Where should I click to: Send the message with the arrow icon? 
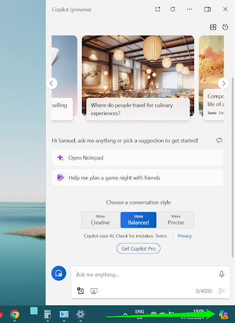click(221, 291)
